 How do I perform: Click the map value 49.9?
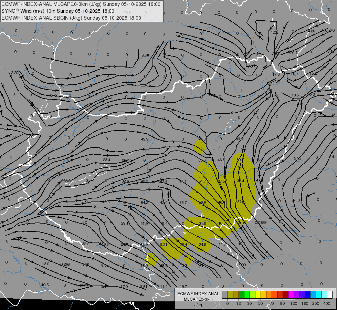click(145, 139)
